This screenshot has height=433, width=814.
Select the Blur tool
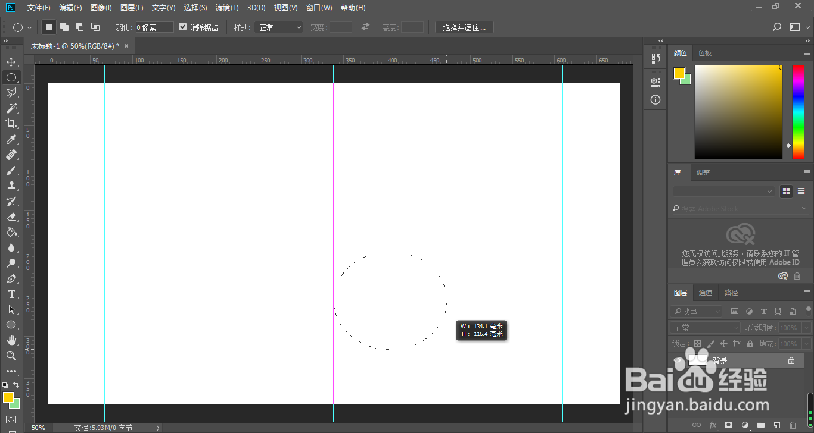(11, 247)
